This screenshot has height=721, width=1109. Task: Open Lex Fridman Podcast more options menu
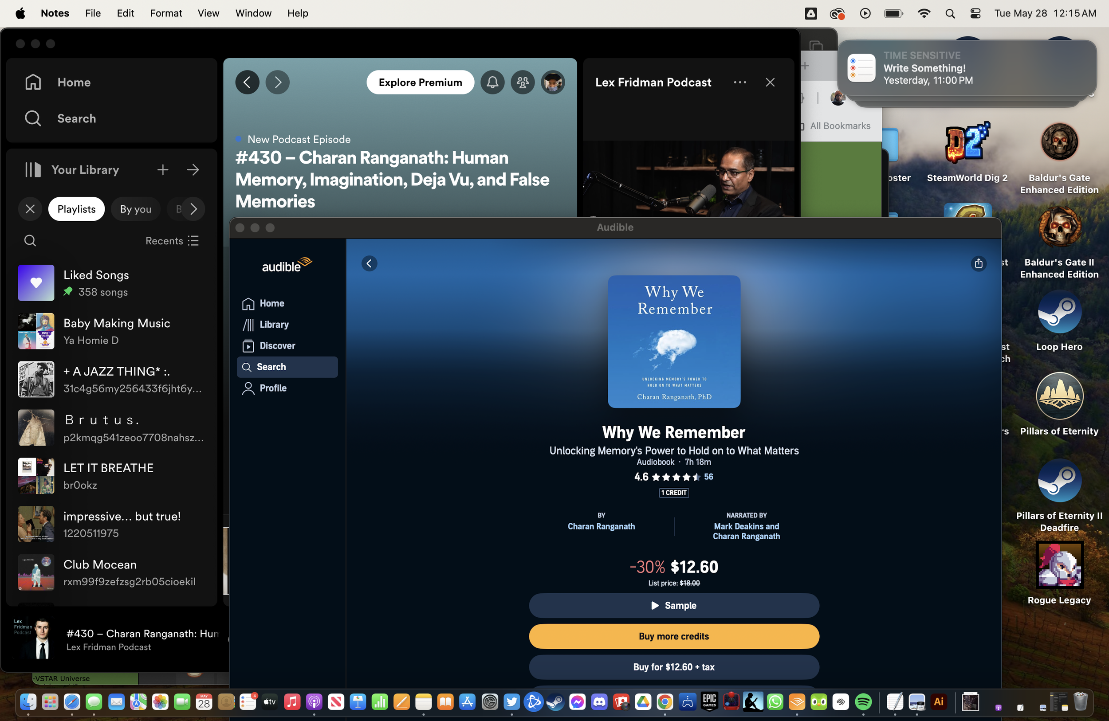[x=739, y=82]
